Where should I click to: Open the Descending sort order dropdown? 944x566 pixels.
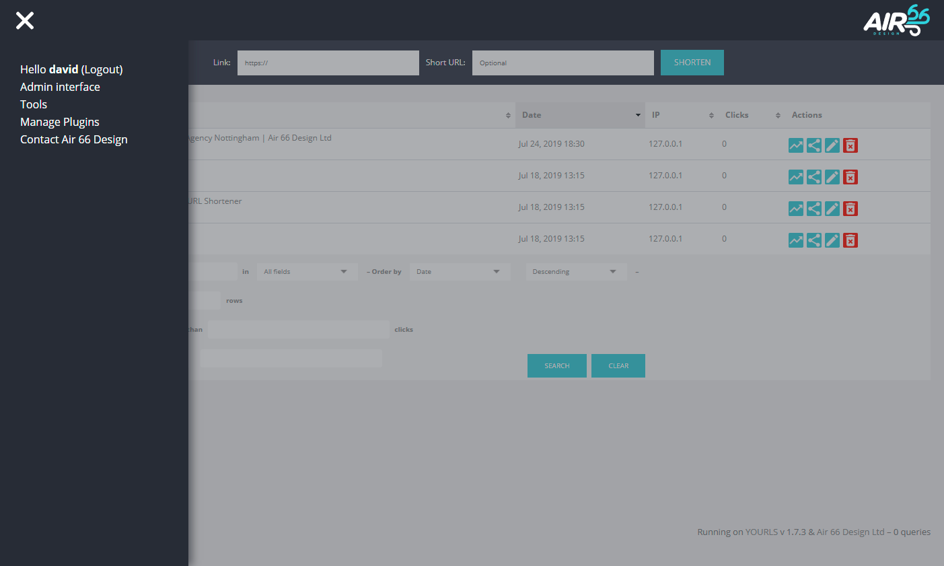(576, 272)
